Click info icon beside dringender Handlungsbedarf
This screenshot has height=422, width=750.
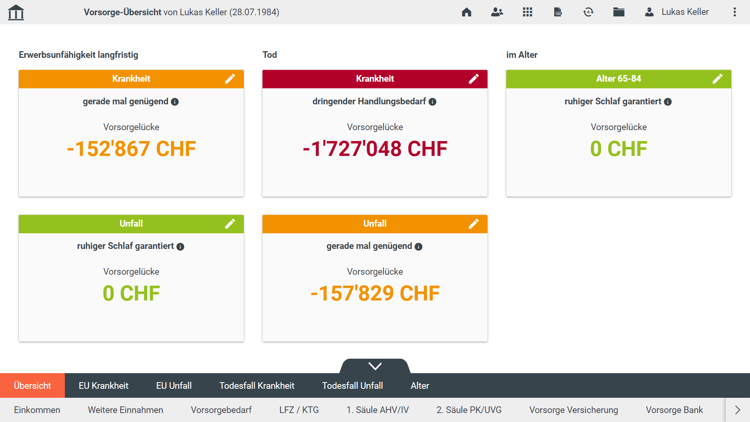[432, 102]
